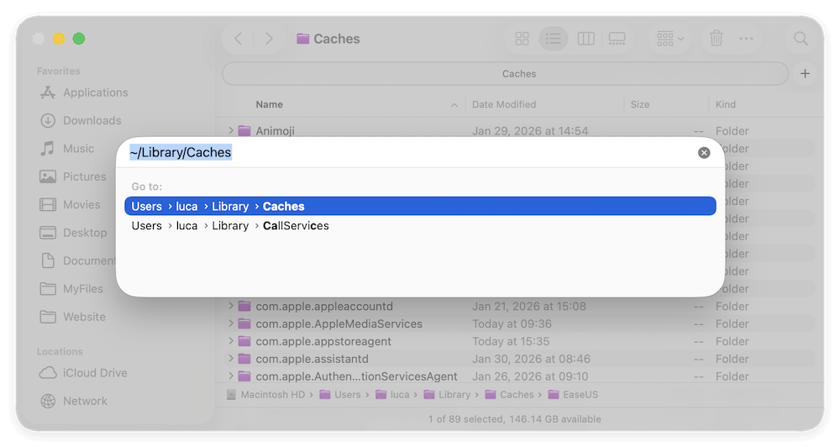Click the green full-screen button

[x=79, y=39]
